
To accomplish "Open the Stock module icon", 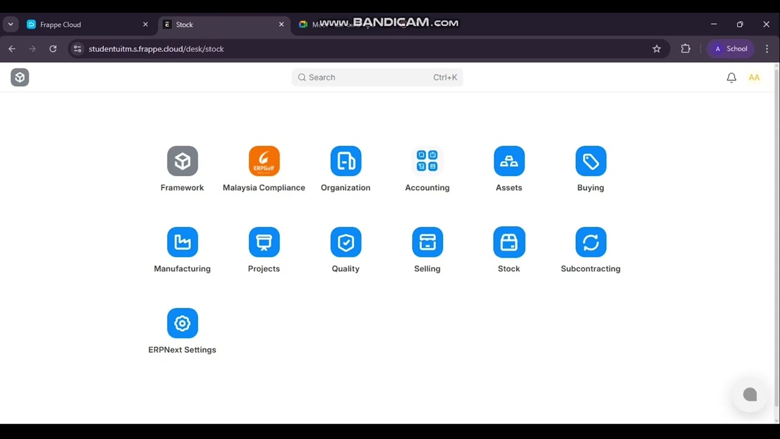I will (x=509, y=242).
